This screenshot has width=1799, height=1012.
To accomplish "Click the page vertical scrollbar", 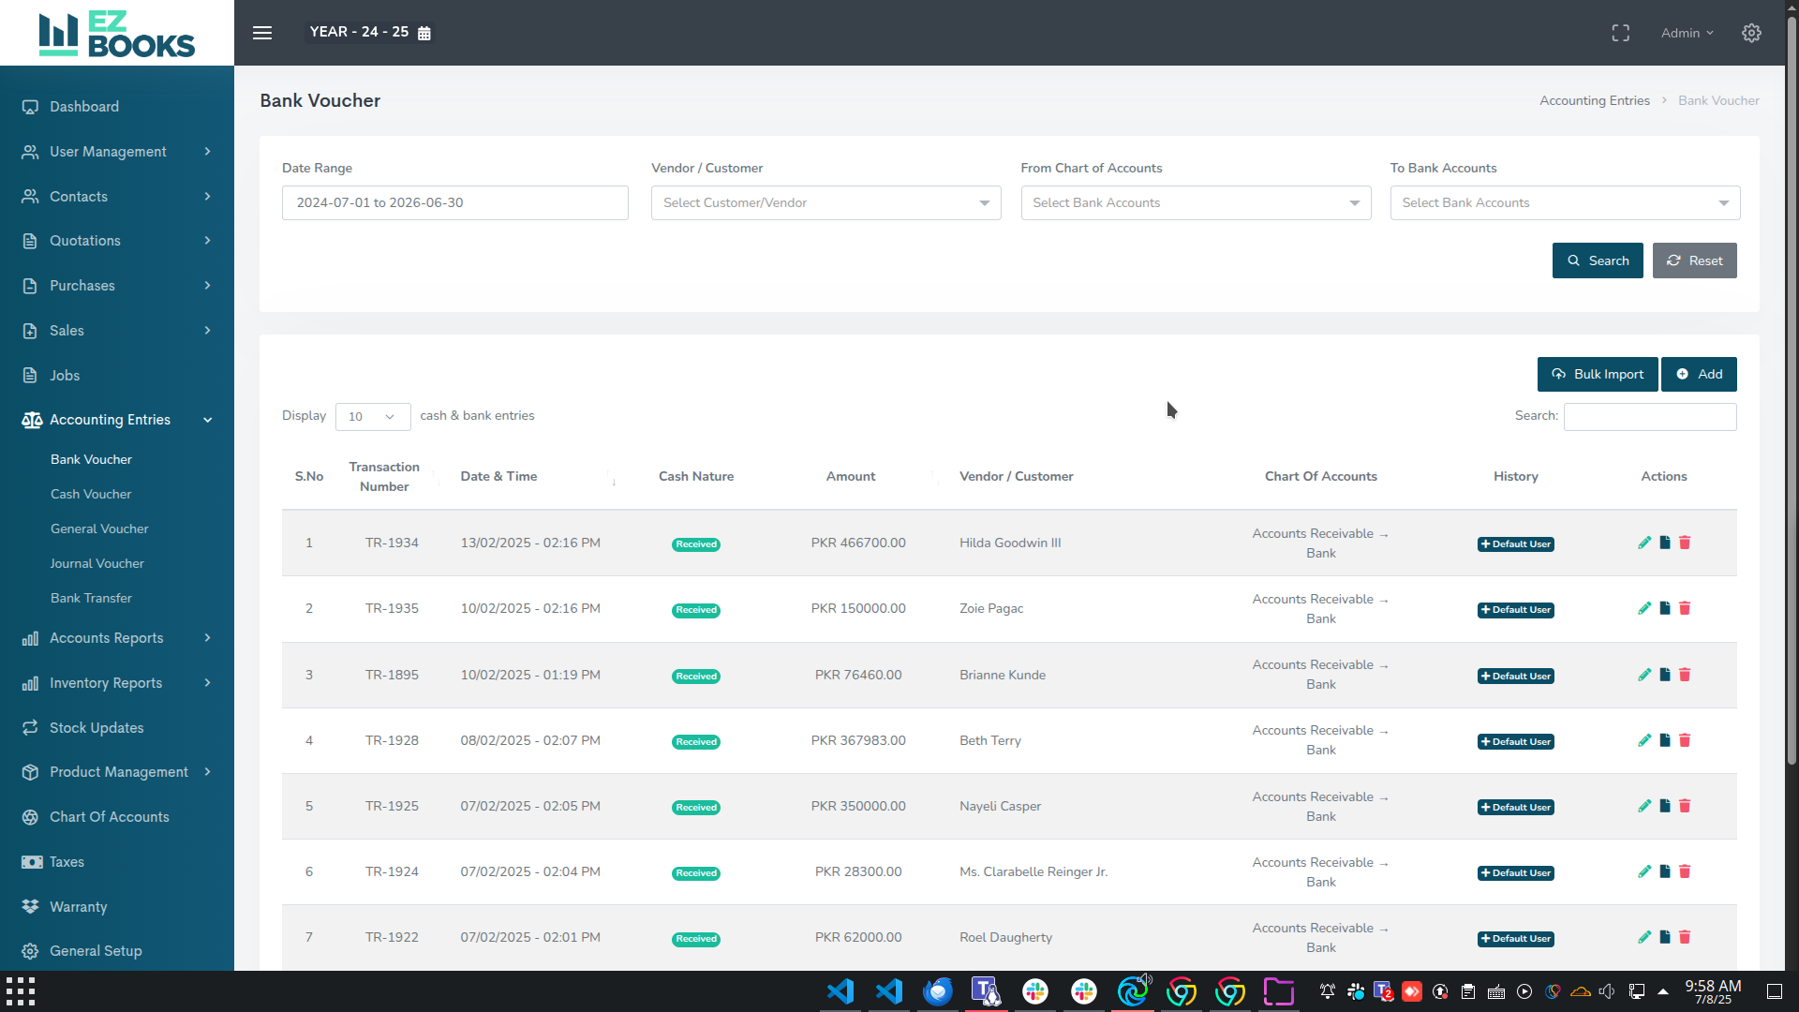I will point(1792,394).
